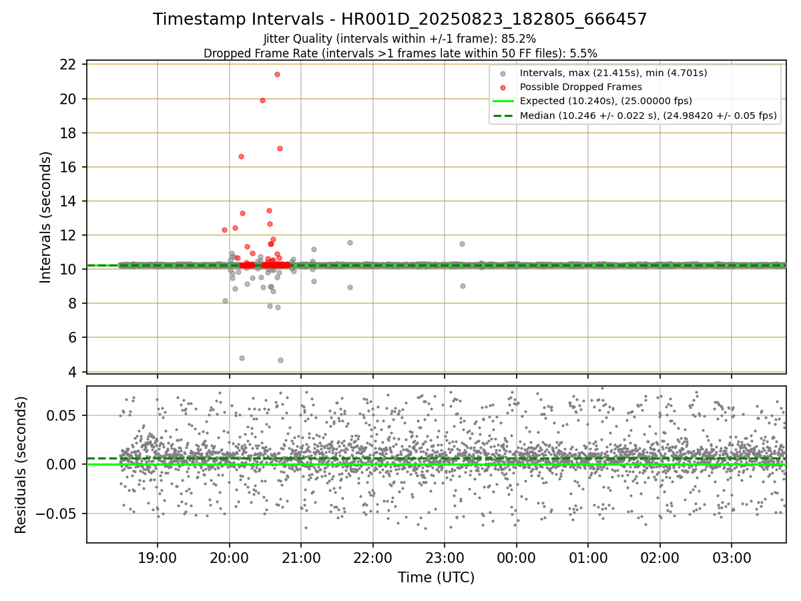Click the gray interval point near 9s at 23:15
Viewport: 801px width, 601px height.
tap(463, 286)
